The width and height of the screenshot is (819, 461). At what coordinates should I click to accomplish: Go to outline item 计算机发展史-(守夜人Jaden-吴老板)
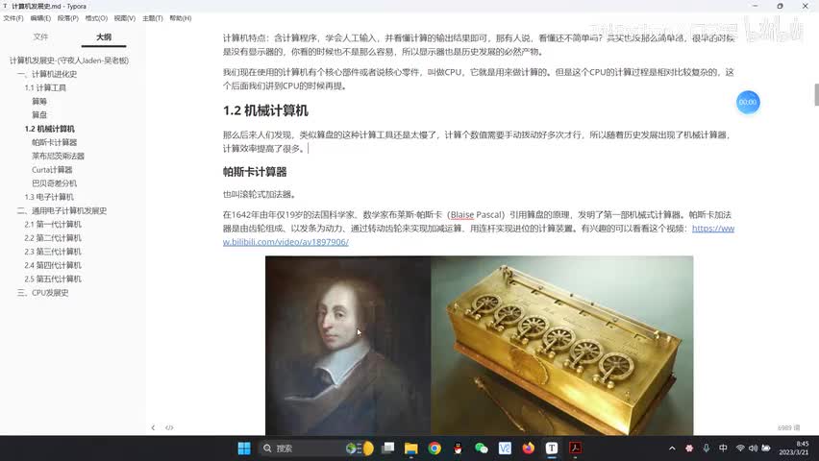[69, 61]
